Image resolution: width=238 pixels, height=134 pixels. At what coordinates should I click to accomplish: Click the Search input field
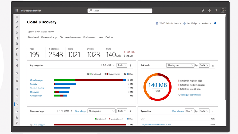pos(120,10)
